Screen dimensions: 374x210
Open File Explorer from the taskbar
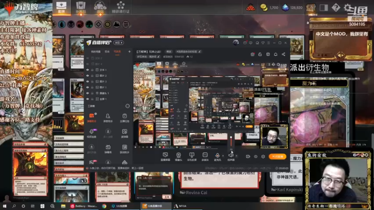(63, 206)
